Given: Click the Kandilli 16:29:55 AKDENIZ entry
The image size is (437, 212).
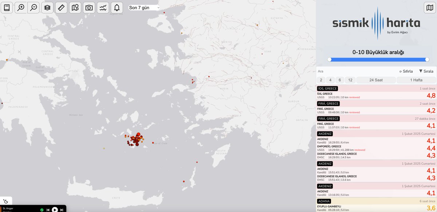Looking at the screenshot, I should (x=377, y=141).
